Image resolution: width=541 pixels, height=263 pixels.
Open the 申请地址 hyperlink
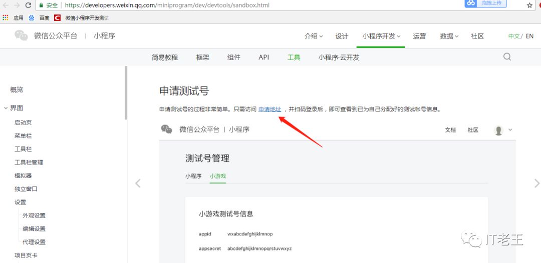pyautogui.click(x=270, y=109)
